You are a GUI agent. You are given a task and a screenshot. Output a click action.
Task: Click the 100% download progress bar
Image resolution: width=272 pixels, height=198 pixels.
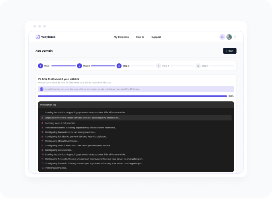tap(132, 96)
